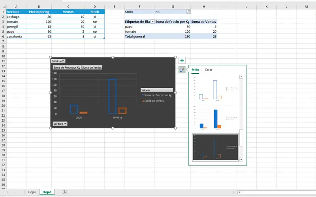Viewport: 316px width, 197px height.
Task: Open the Etiquetas de fila filter dropdown
Action: [152, 22]
